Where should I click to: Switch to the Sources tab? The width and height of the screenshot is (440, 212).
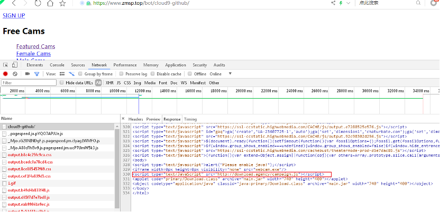pos(78,65)
